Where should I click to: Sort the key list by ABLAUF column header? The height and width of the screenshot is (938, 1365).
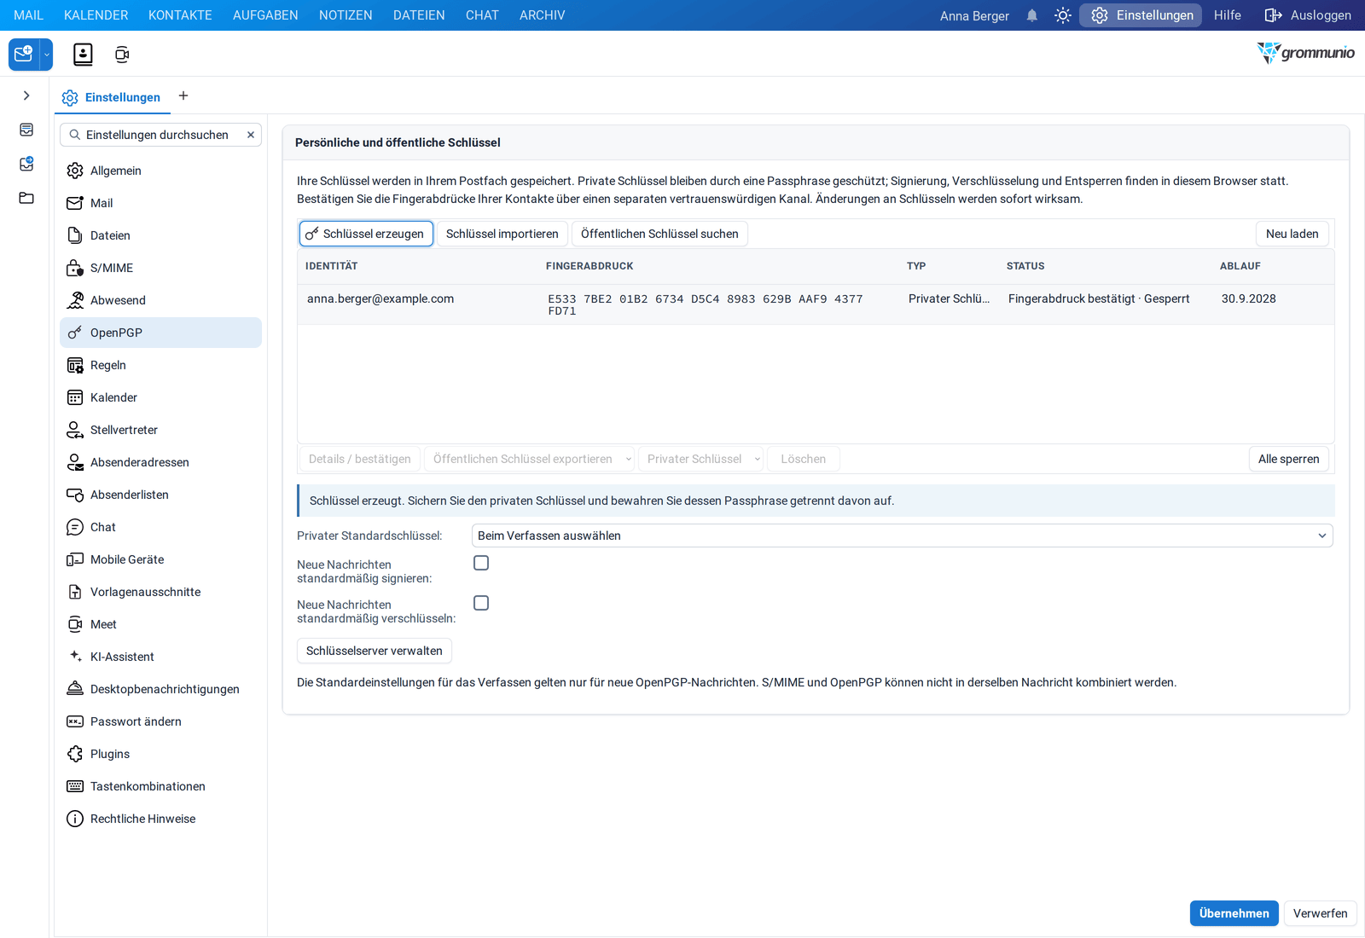[1240, 266]
